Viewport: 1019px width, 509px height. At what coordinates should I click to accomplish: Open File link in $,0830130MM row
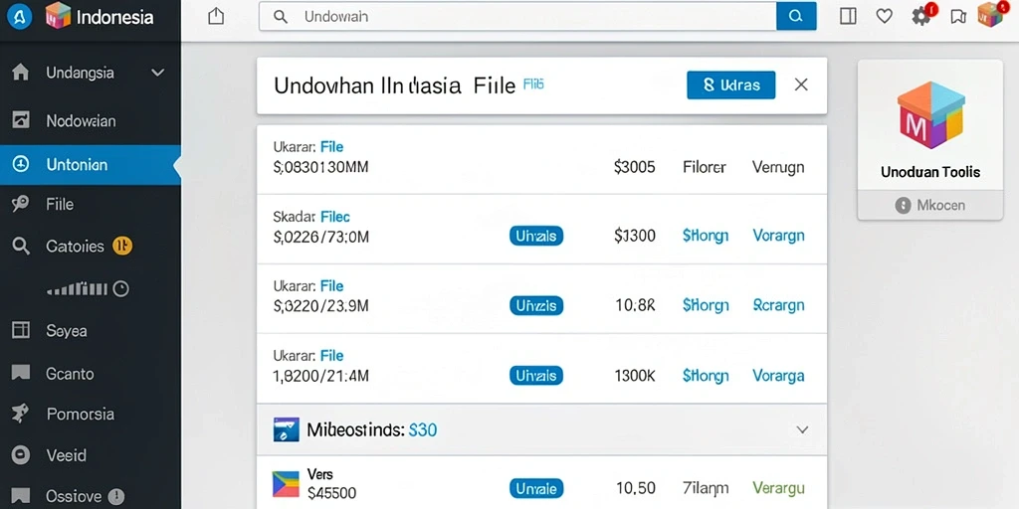click(x=332, y=147)
